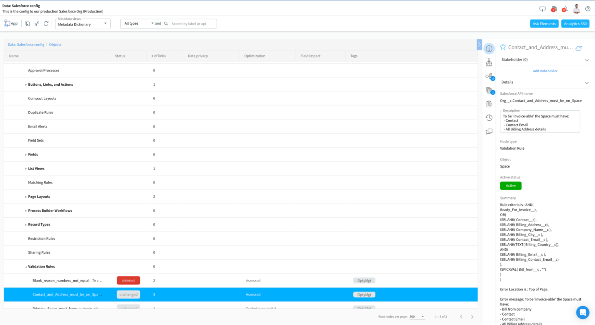Open the history clock icon in right sidebar

click(489, 118)
